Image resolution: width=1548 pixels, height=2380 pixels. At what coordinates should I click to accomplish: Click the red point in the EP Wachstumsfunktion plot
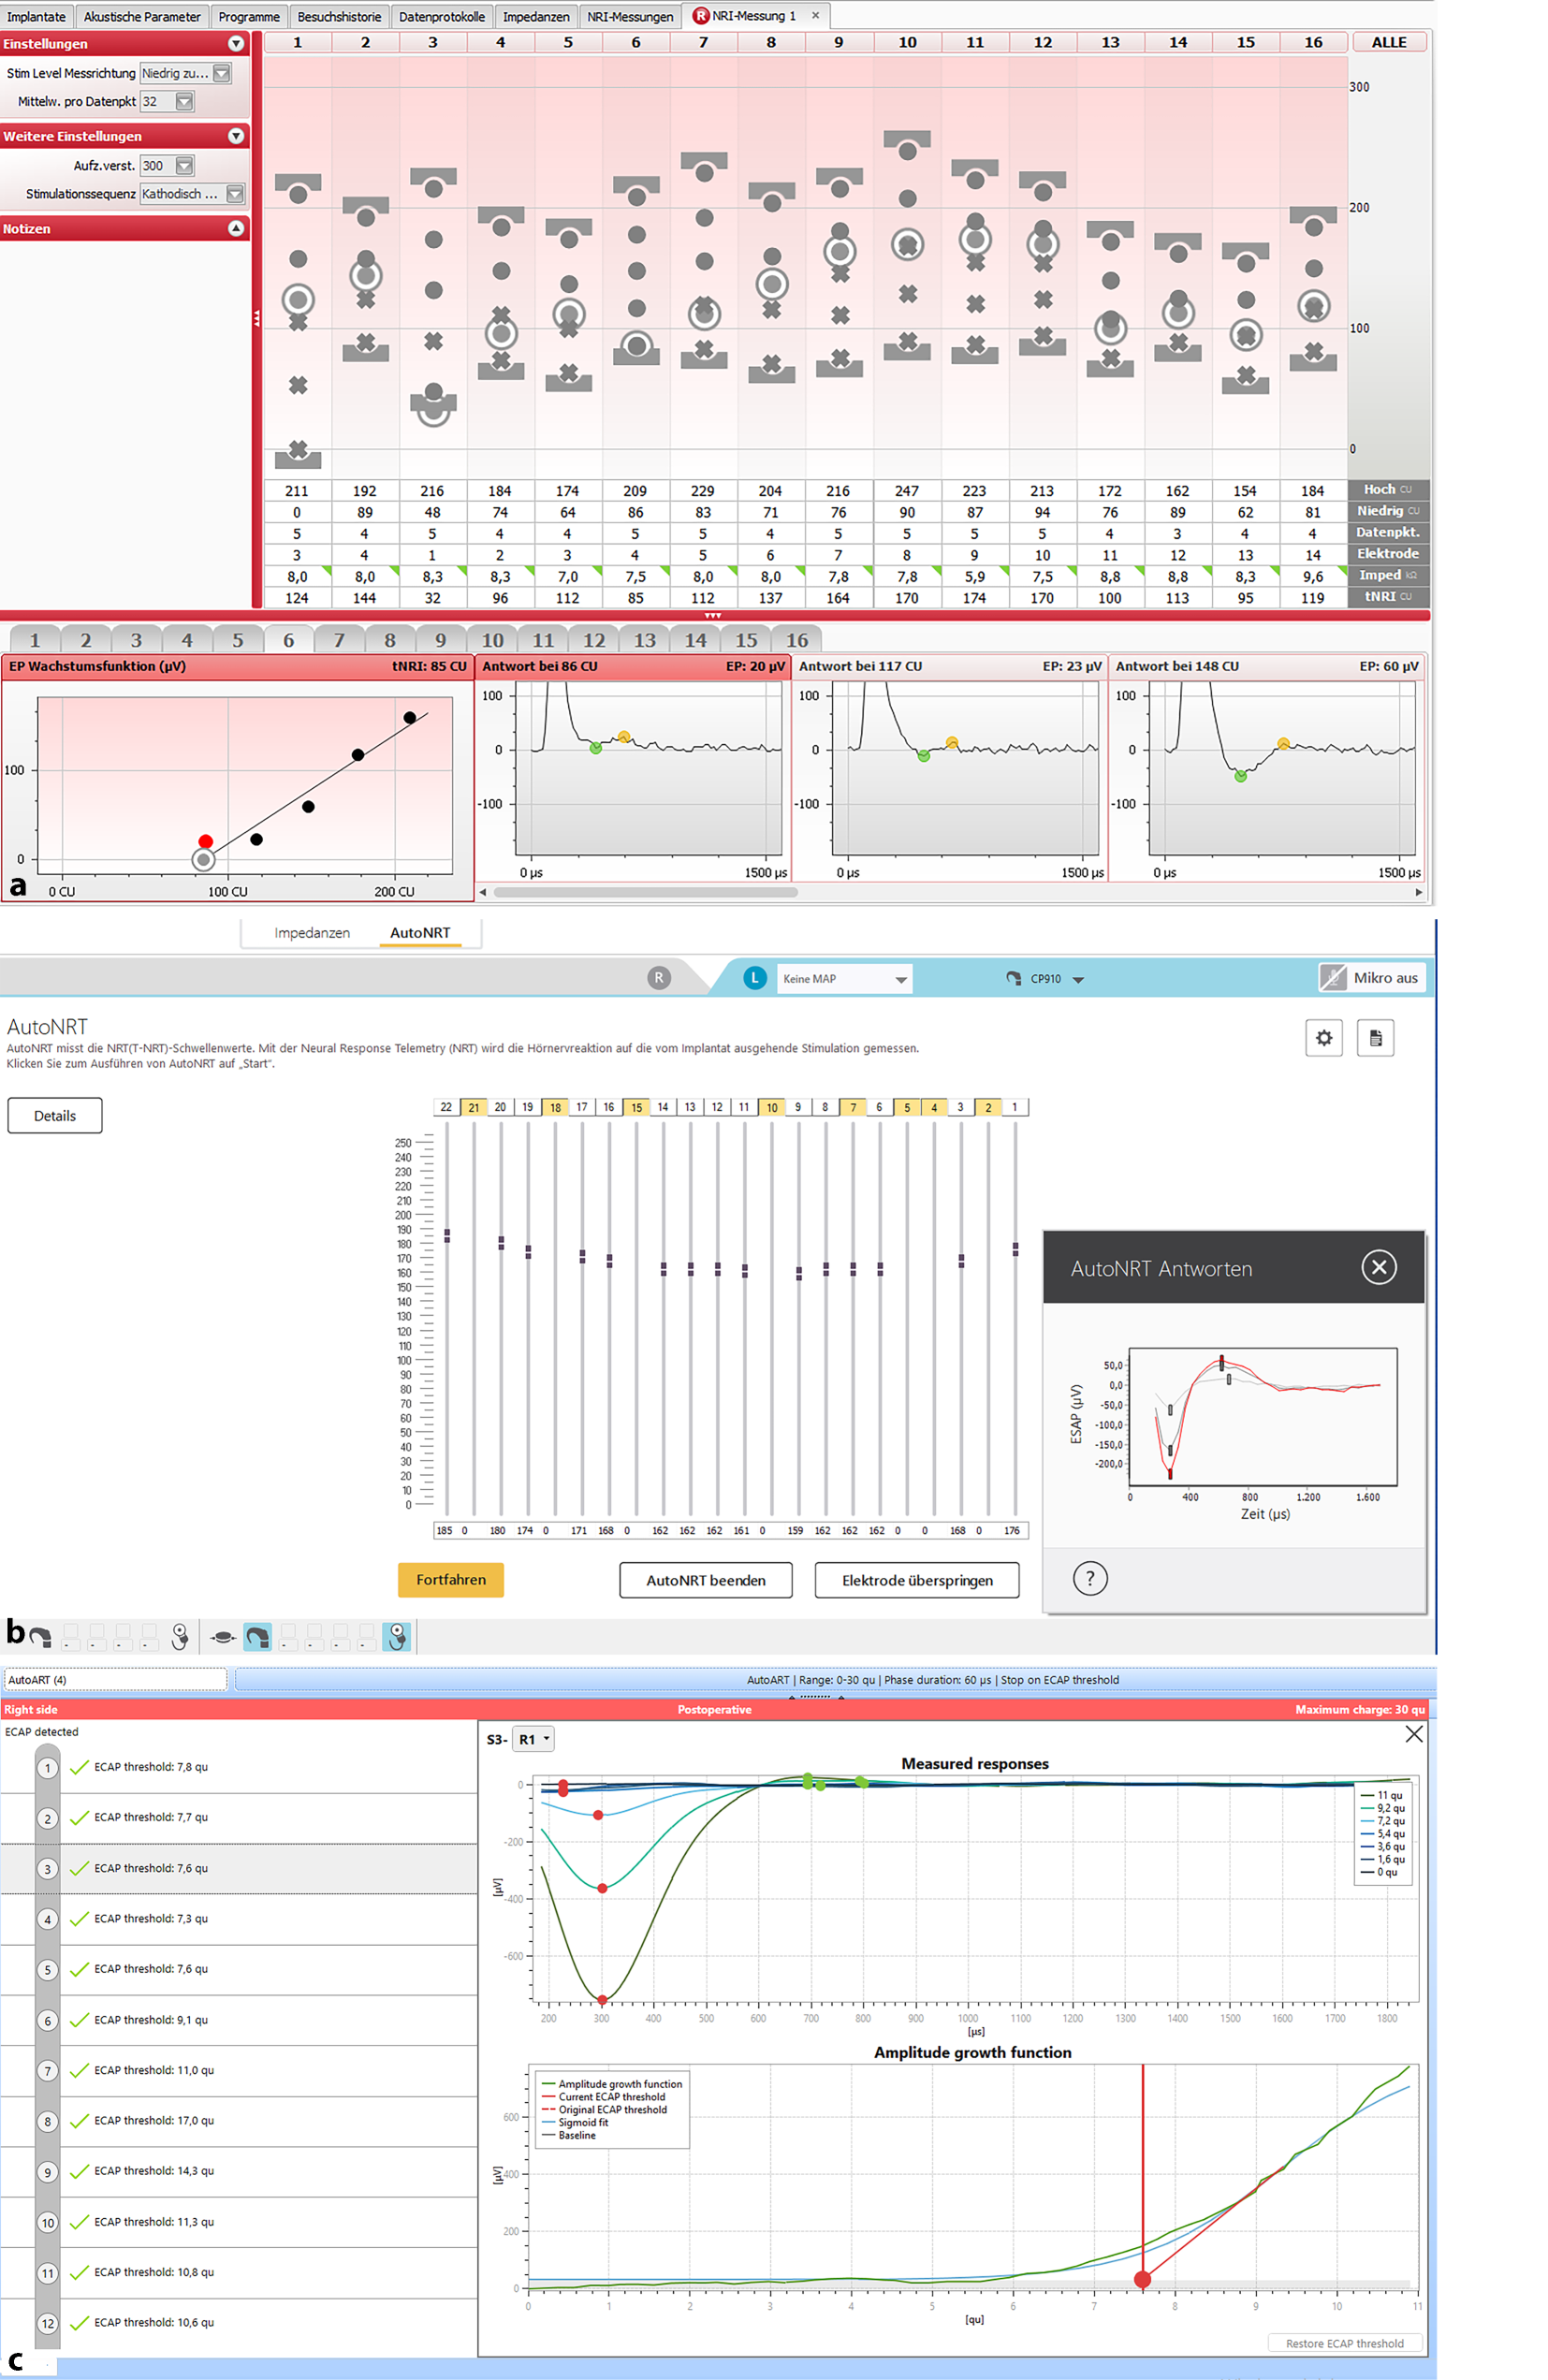(205, 842)
